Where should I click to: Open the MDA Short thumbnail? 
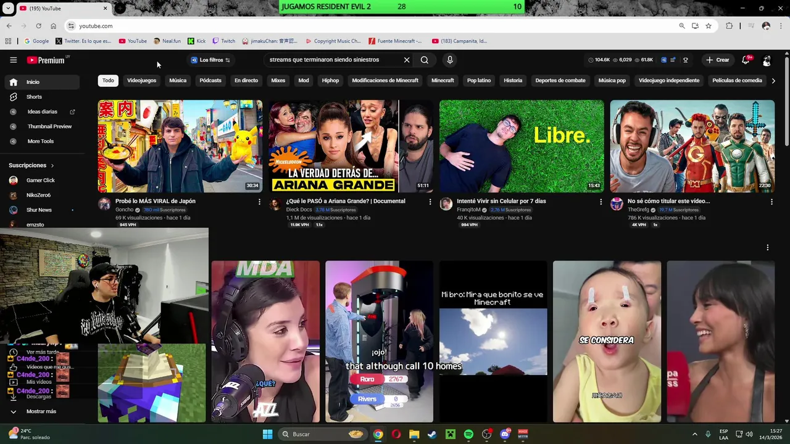(x=265, y=342)
